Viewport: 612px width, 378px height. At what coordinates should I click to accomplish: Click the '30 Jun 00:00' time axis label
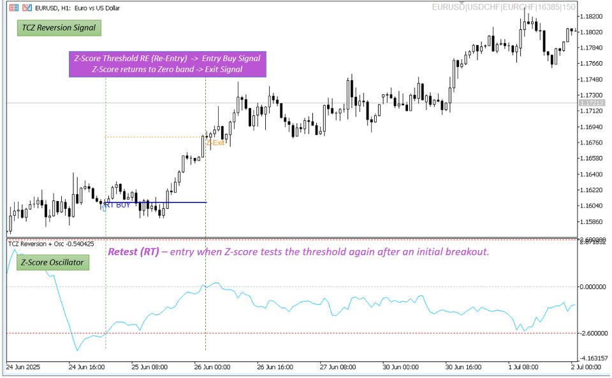coord(400,367)
